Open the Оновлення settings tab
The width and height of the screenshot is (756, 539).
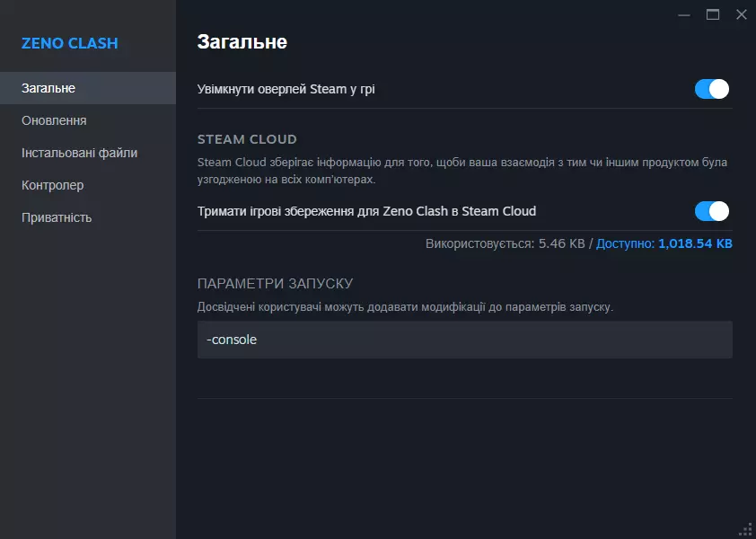click(x=54, y=120)
